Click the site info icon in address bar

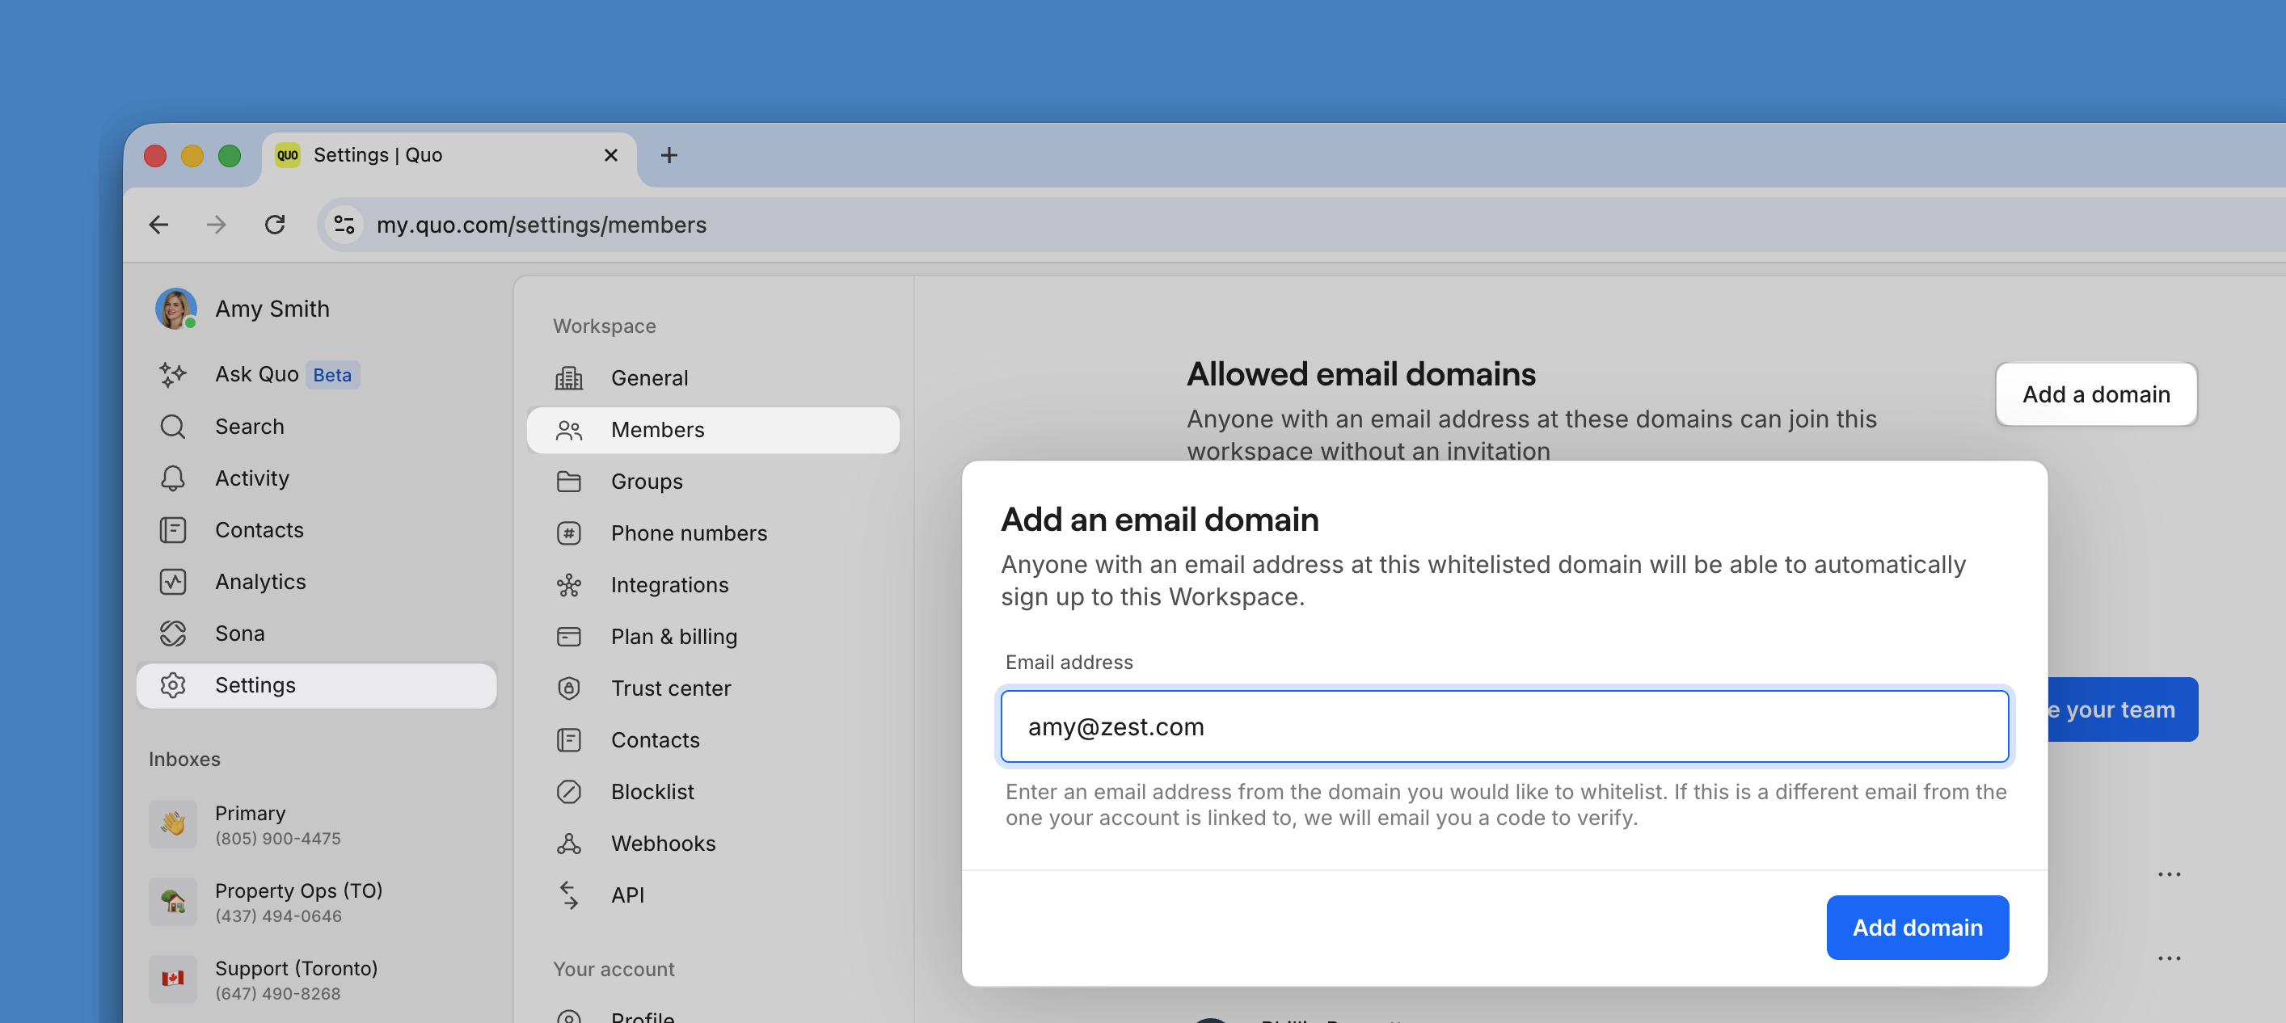[x=344, y=225]
